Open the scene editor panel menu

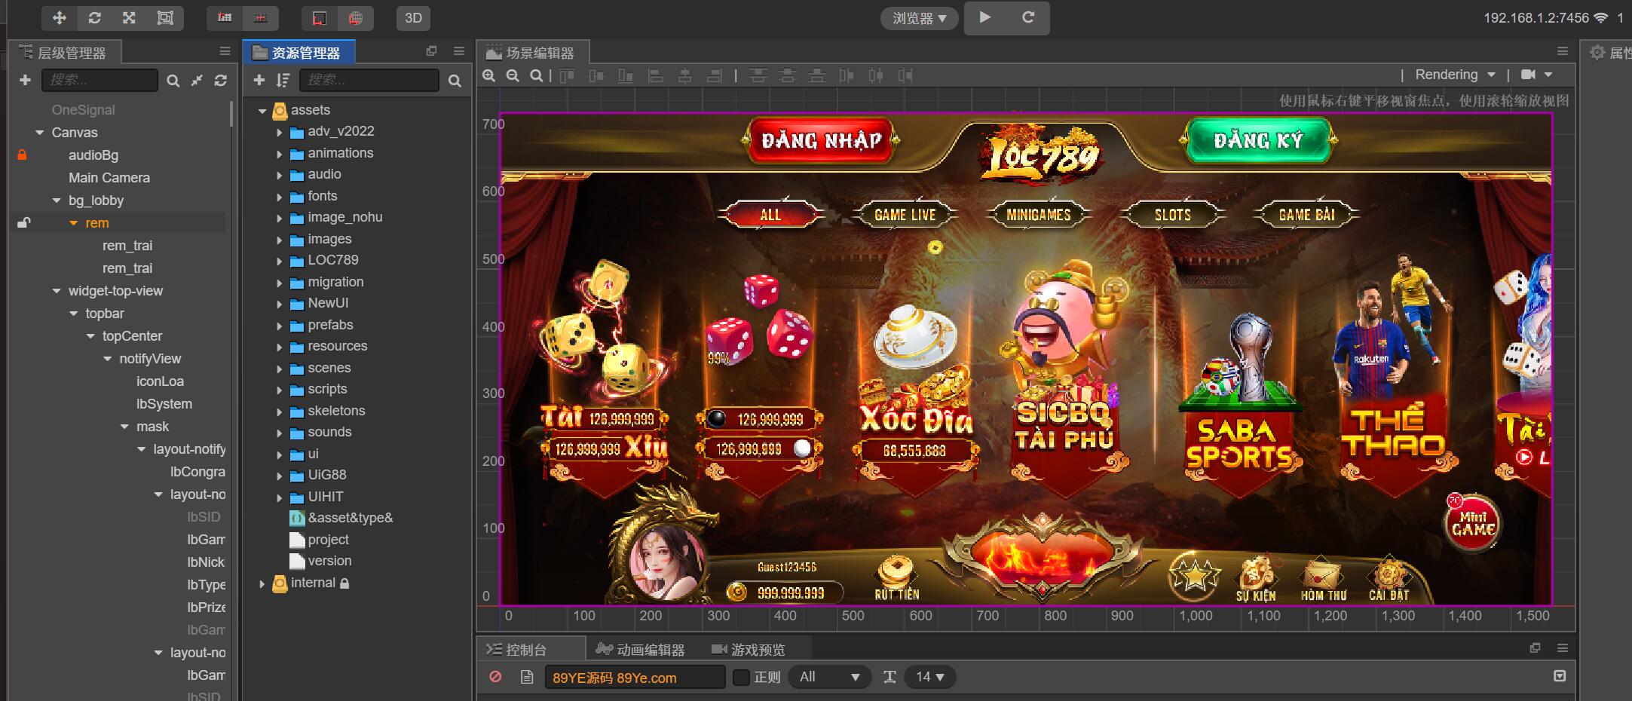pos(1563,51)
